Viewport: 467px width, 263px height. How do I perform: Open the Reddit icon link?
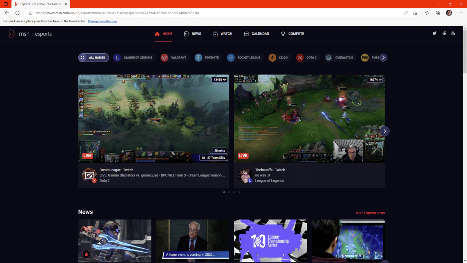point(444,33)
